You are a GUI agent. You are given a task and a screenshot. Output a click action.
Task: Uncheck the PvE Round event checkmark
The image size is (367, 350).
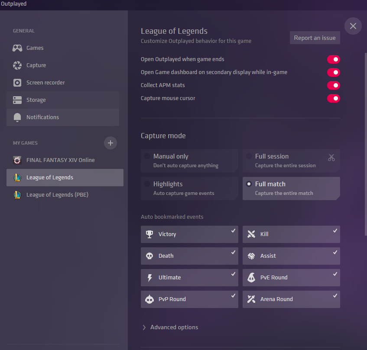pos(335,274)
